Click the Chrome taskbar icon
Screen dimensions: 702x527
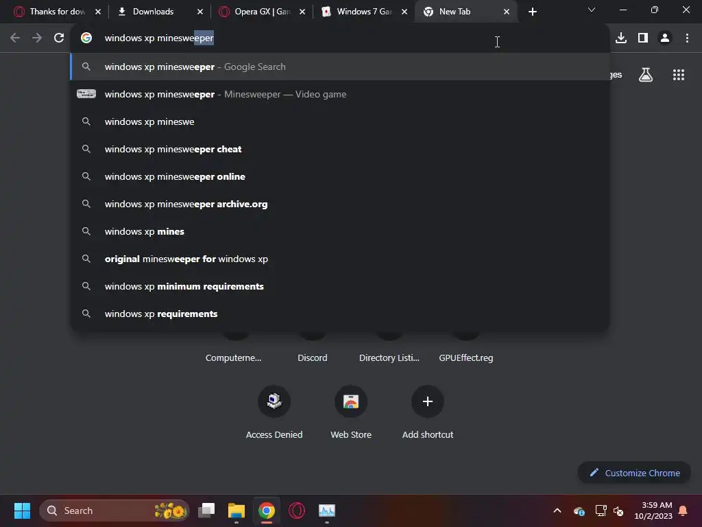(x=267, y=511)
